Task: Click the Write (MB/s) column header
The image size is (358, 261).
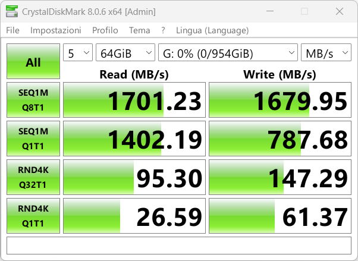Action: click(x=280, y=74)
